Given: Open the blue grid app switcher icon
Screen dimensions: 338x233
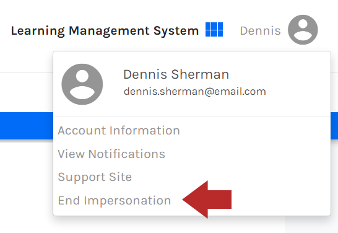Looking at the screenshot, I should click(x=214, y=30).
